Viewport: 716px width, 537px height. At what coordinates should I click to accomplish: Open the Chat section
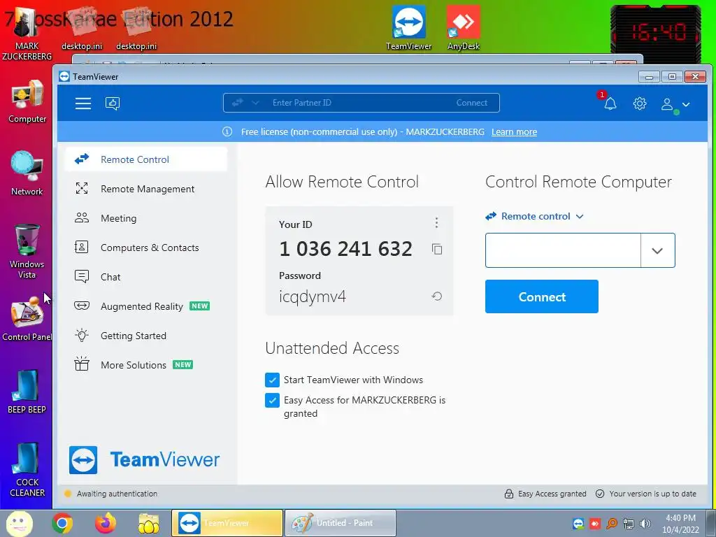point(146,277)
